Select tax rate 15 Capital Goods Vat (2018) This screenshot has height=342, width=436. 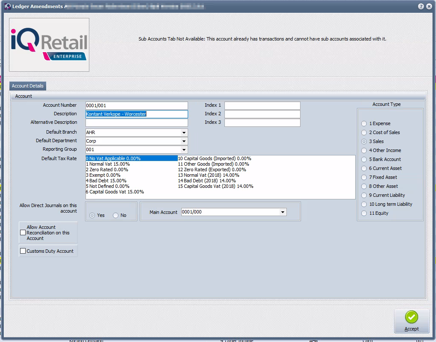click(215, 186)
